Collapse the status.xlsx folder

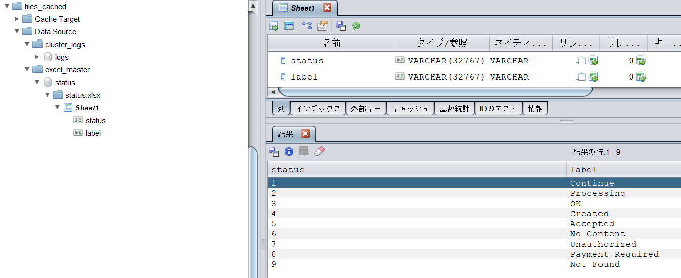click(47, 95)
